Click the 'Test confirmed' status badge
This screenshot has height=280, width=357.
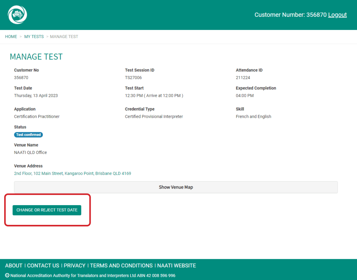(x=29, y=135)
